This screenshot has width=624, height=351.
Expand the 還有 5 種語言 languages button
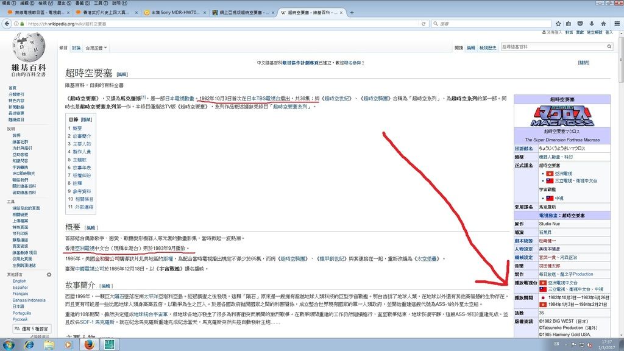pos(32,329)
